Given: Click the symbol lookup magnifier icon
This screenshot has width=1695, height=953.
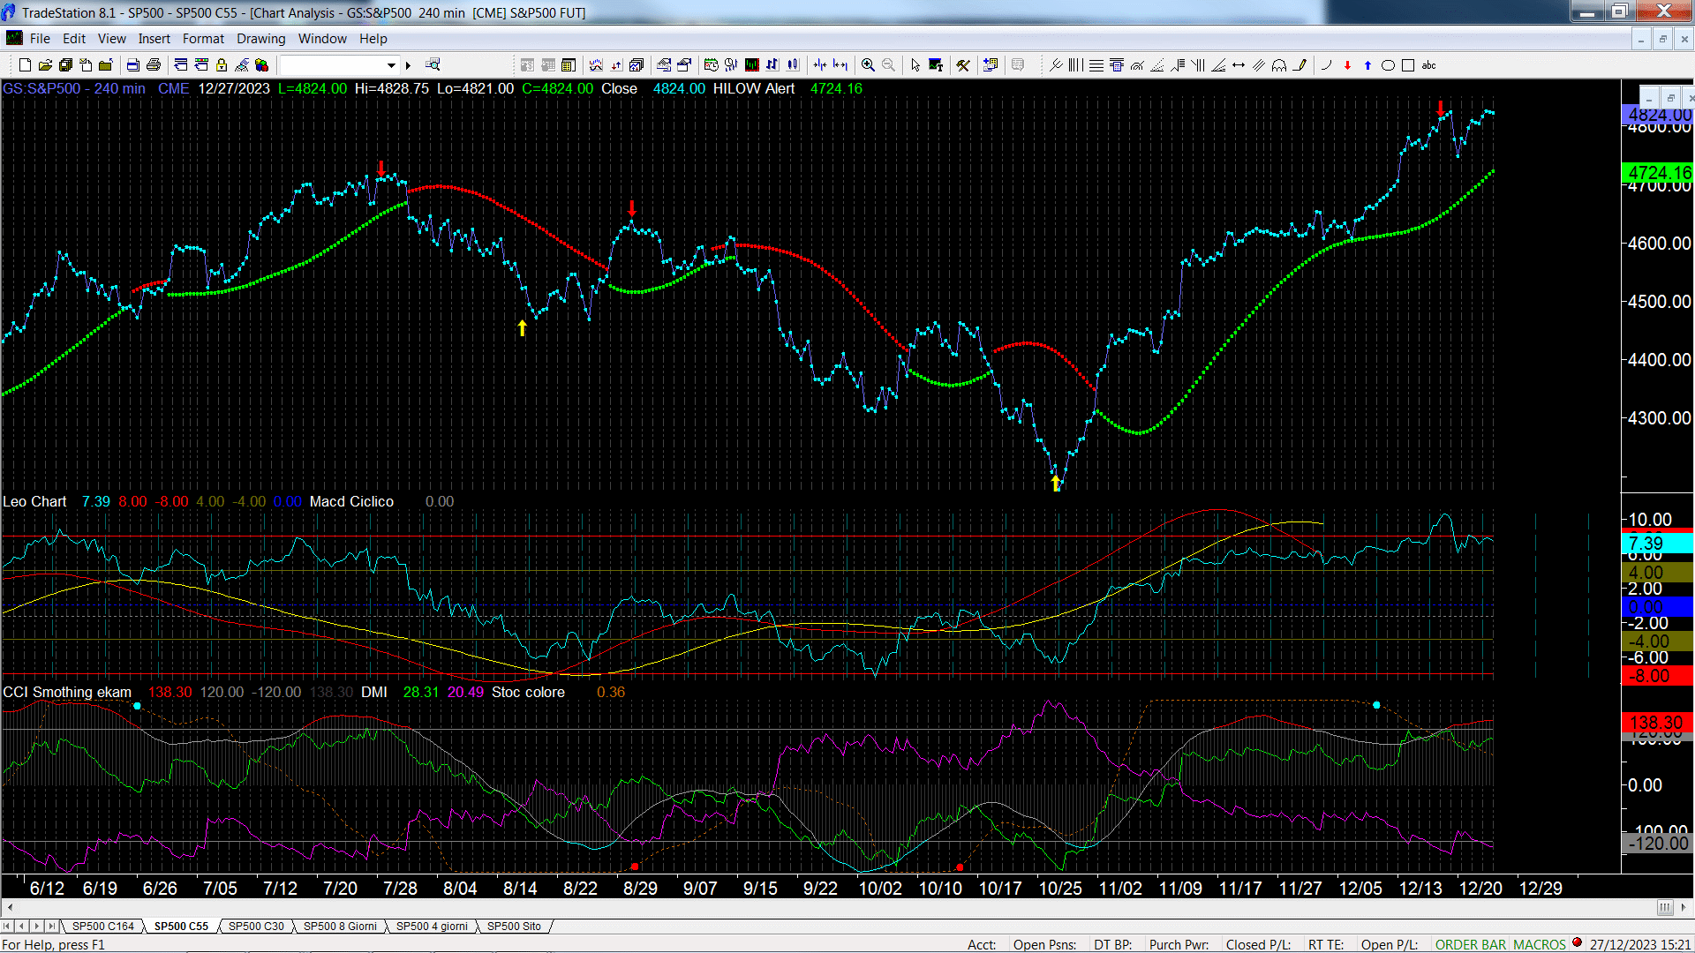Looking at the screenshot, I should tap(433, 64).
